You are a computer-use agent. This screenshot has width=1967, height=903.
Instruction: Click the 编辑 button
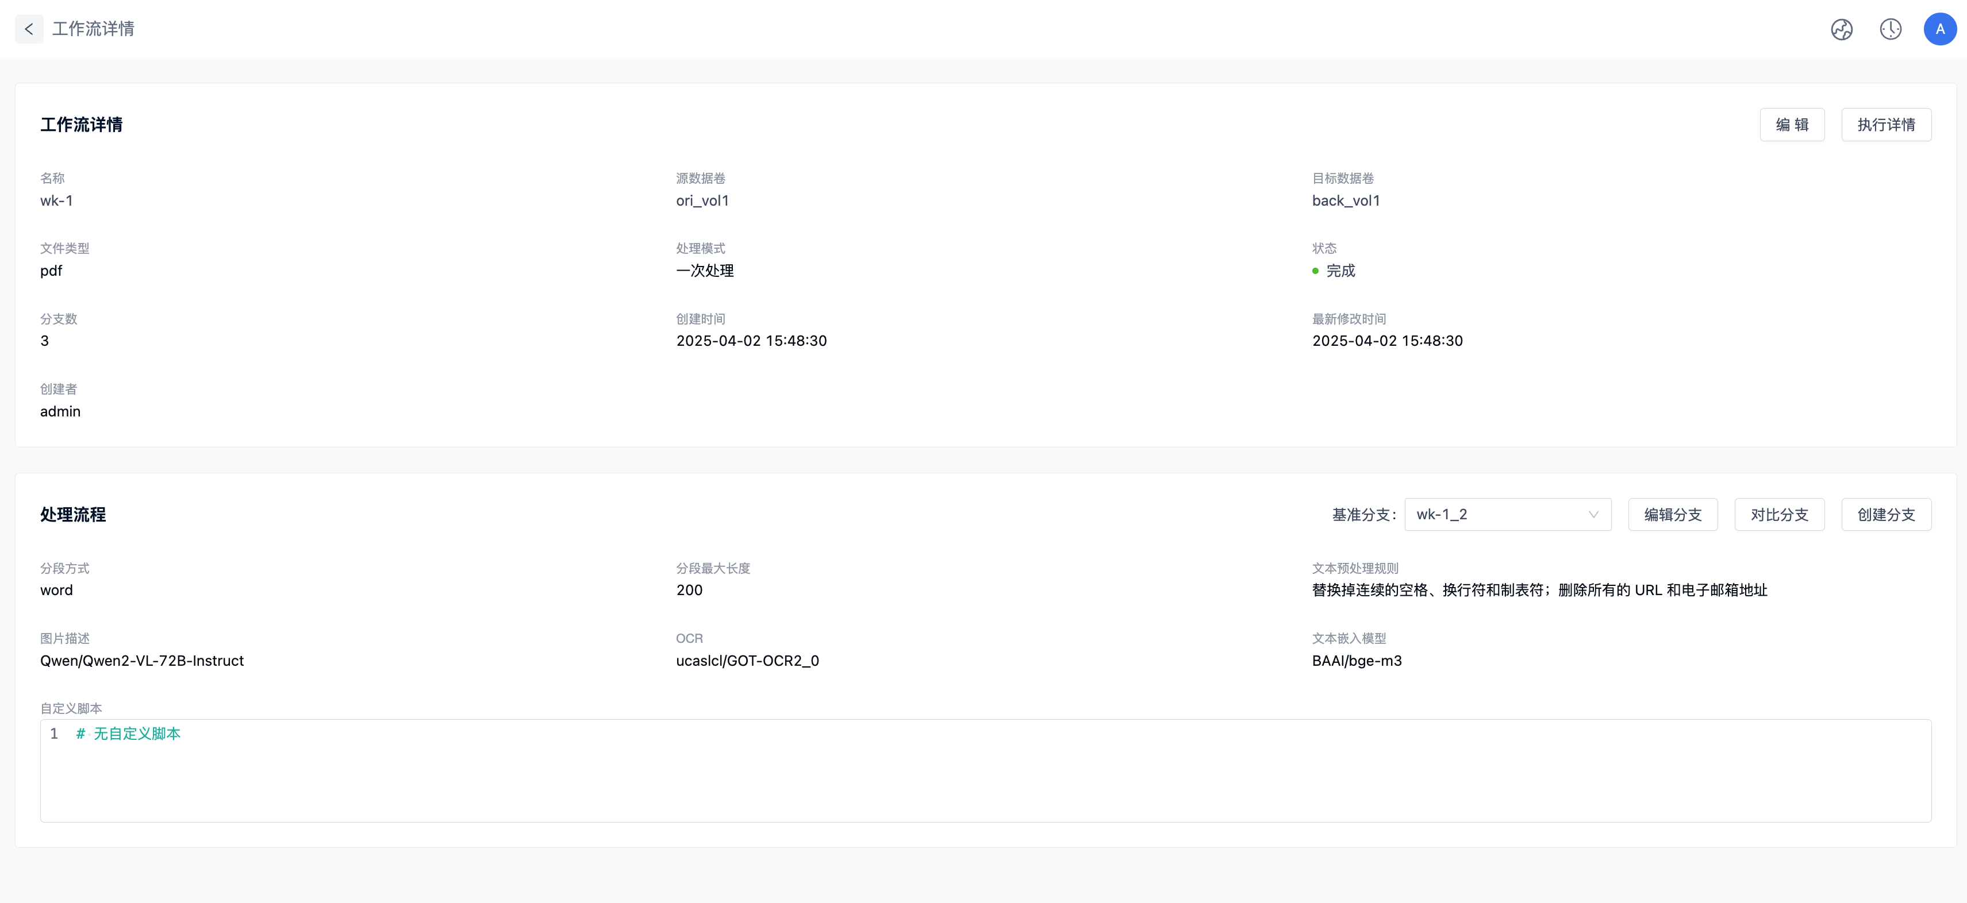[x=1791, y=125]
